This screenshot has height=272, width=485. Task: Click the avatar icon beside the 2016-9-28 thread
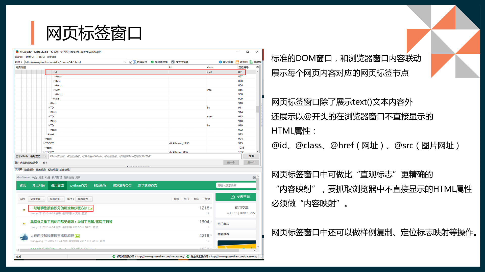pyautogui.click(x=24, y=210)
